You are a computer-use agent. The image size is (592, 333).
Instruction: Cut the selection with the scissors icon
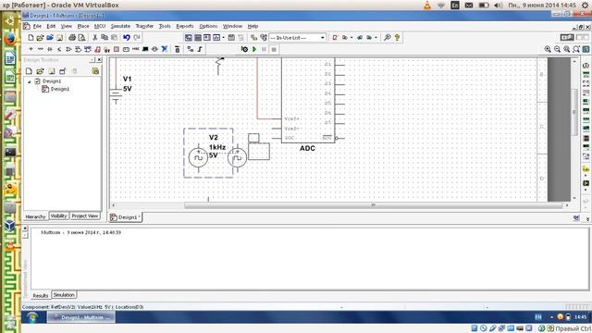click(x=94, y=37)
